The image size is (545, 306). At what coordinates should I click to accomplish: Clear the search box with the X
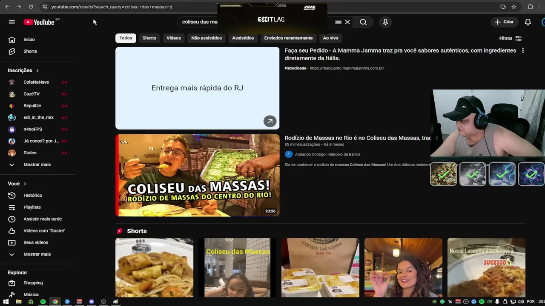[x=347, y=22]
